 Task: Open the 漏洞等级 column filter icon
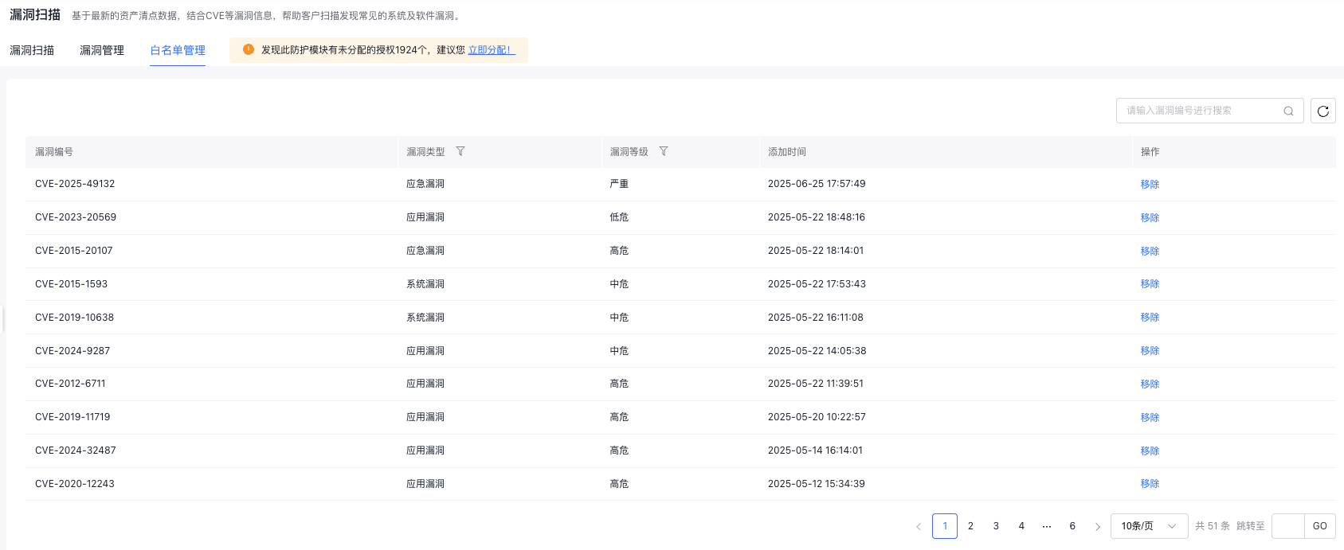tap(664, 151)
